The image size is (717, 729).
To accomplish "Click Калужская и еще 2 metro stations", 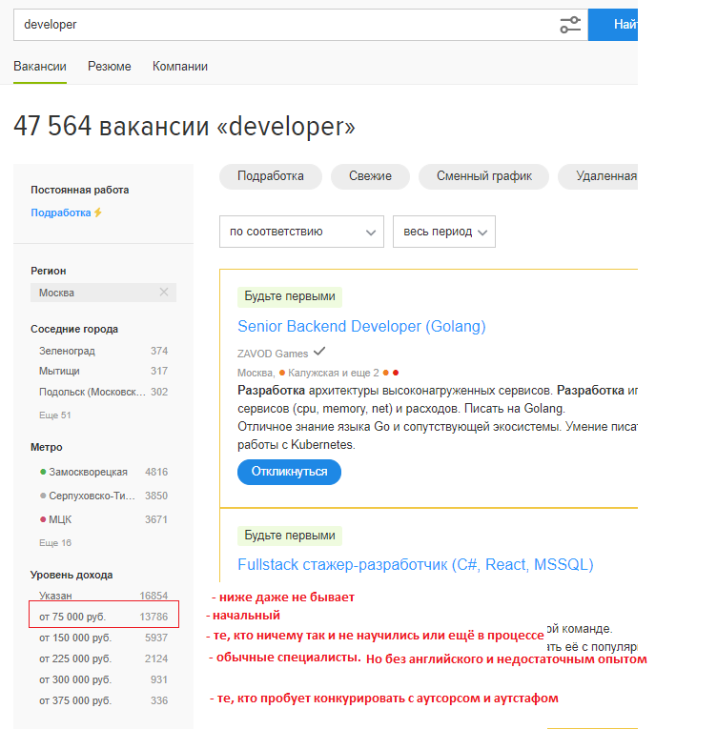I will (333, 373).
